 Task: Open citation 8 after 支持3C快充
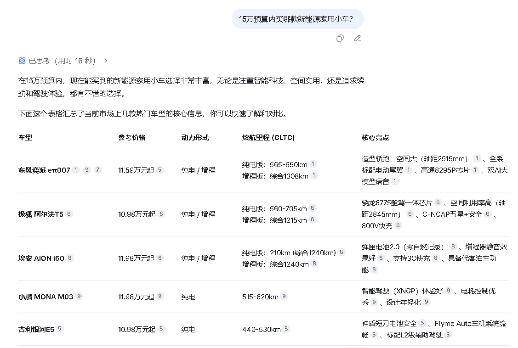pyautogui.click(x=436, y=258)
